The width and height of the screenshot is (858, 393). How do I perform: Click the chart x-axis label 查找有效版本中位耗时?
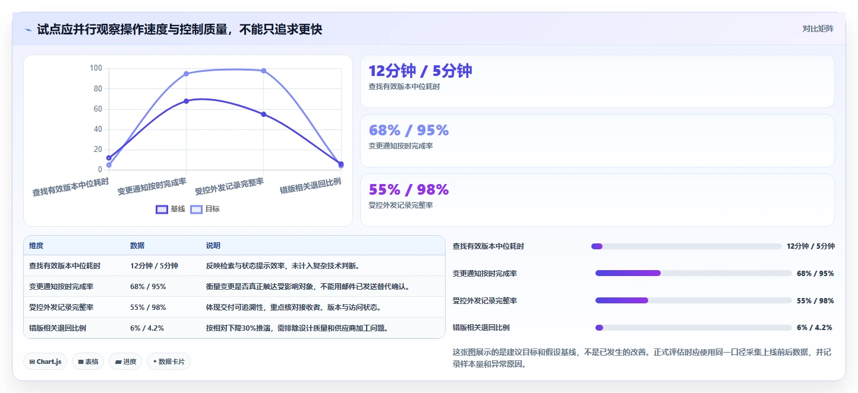71,188
